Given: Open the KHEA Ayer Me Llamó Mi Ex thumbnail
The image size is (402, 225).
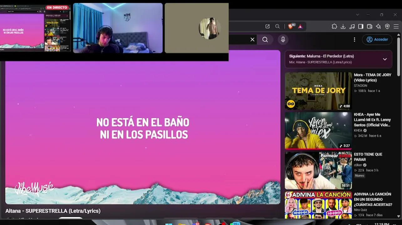Looking at the screenshot, I should 318,131.
